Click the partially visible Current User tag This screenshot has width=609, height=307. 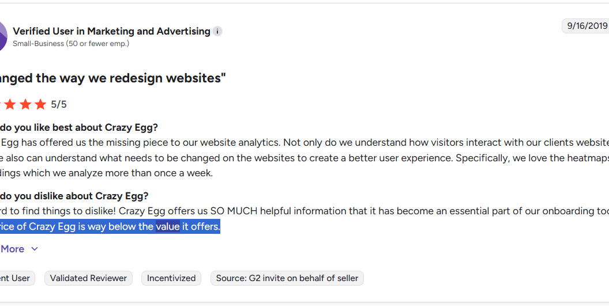[x=15, y=278]
